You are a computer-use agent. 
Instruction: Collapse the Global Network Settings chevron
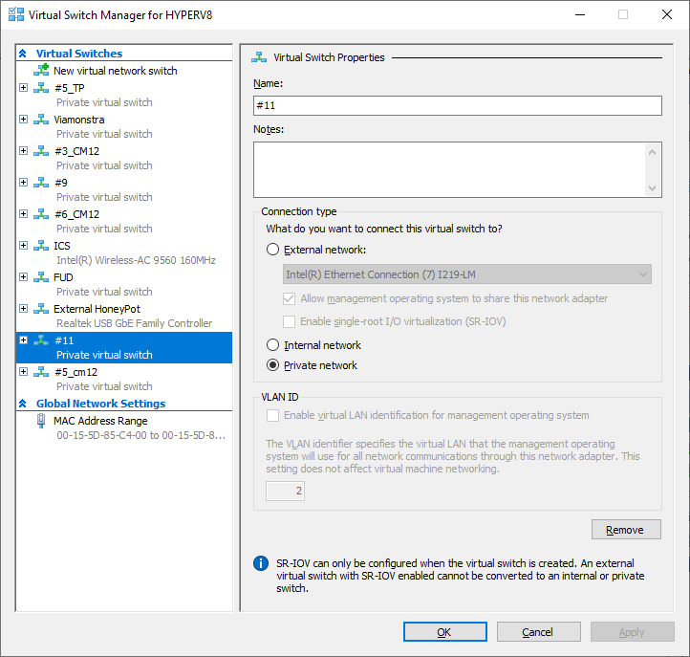(x=23, y=404)
